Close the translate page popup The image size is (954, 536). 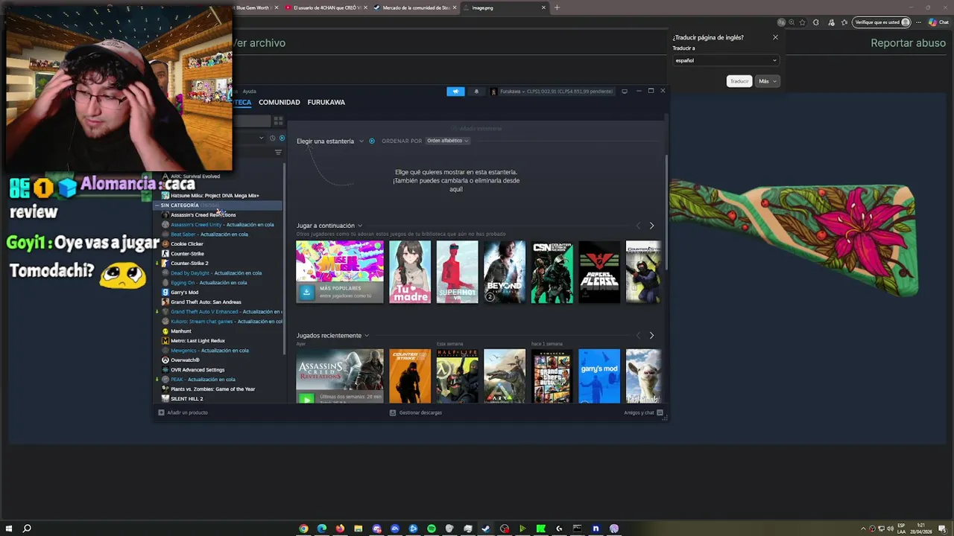pyautogui.click(x=775, y=37)
